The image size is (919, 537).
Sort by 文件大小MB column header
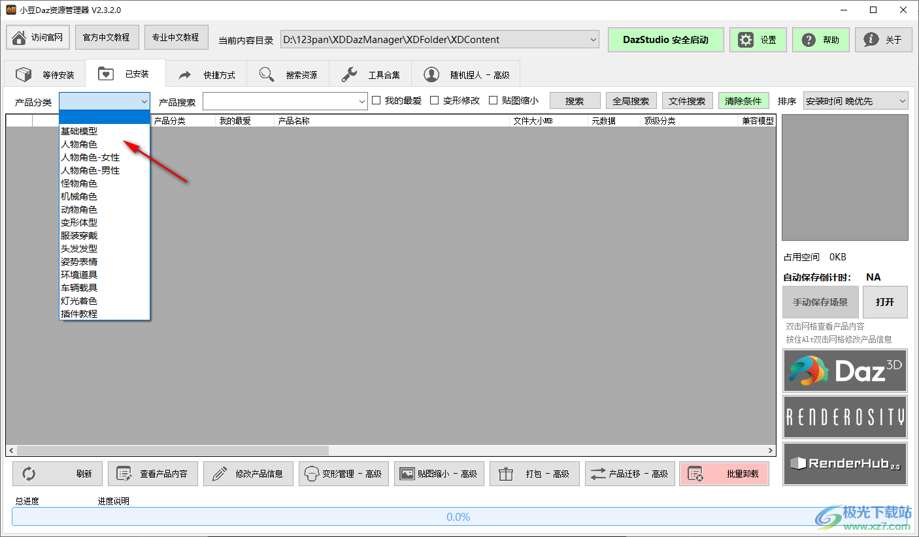[548, 121]
